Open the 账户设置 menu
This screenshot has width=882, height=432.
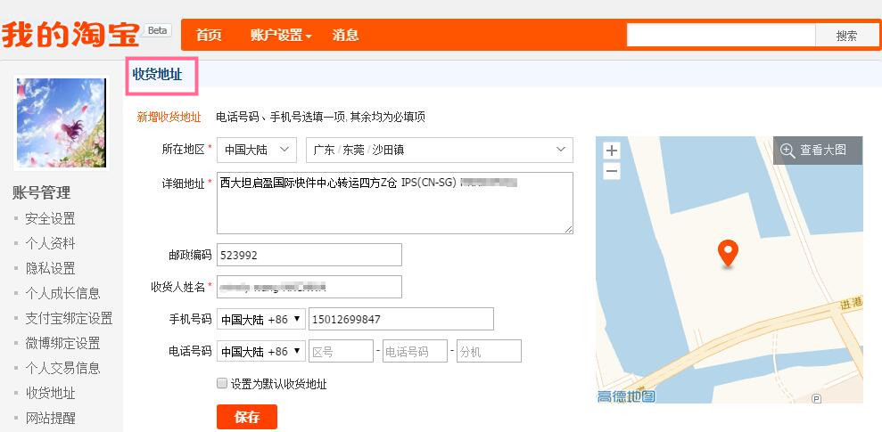281,36
